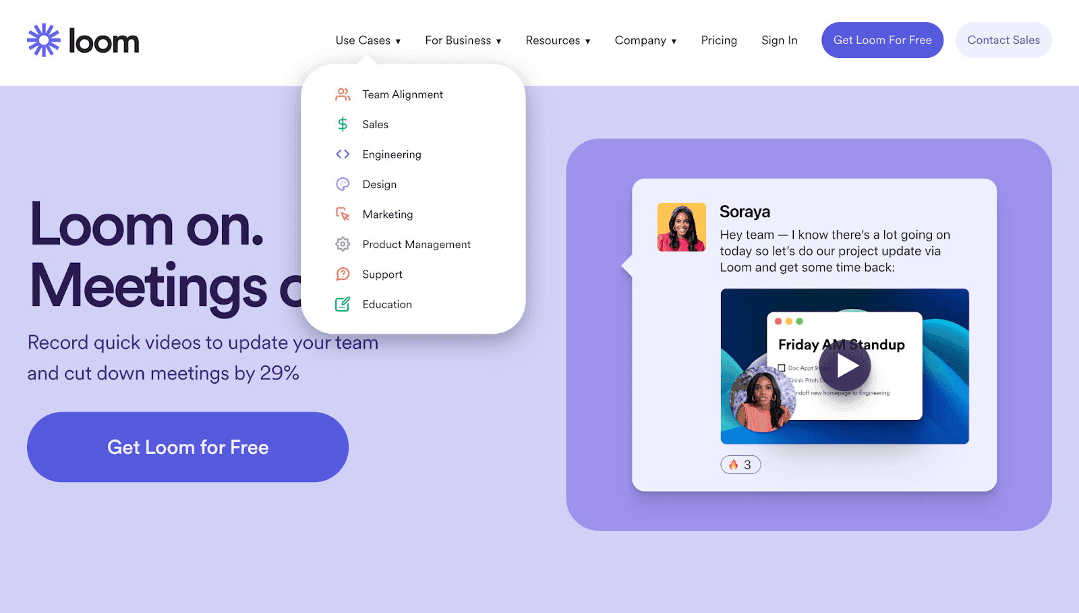
Task: Click the Sign In link
Action: (x=779, y=40)
